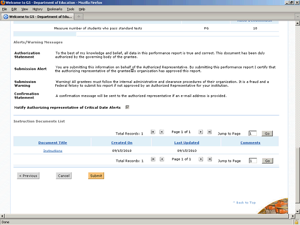Viewport: 300px width, 225px height.
Task: Open the File menu
Action: 4,9
